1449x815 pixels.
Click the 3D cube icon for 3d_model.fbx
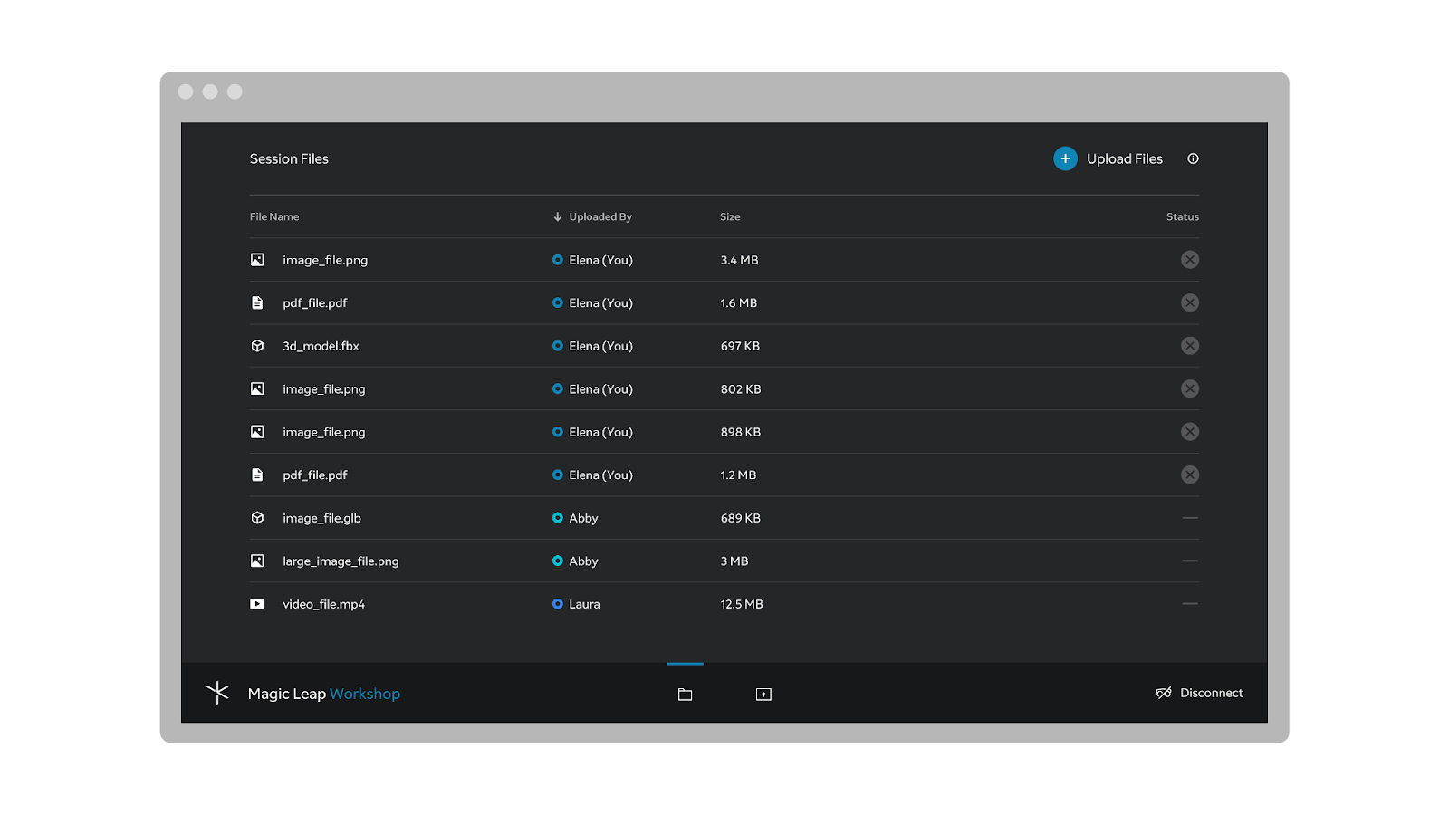(x=257, y=346)
